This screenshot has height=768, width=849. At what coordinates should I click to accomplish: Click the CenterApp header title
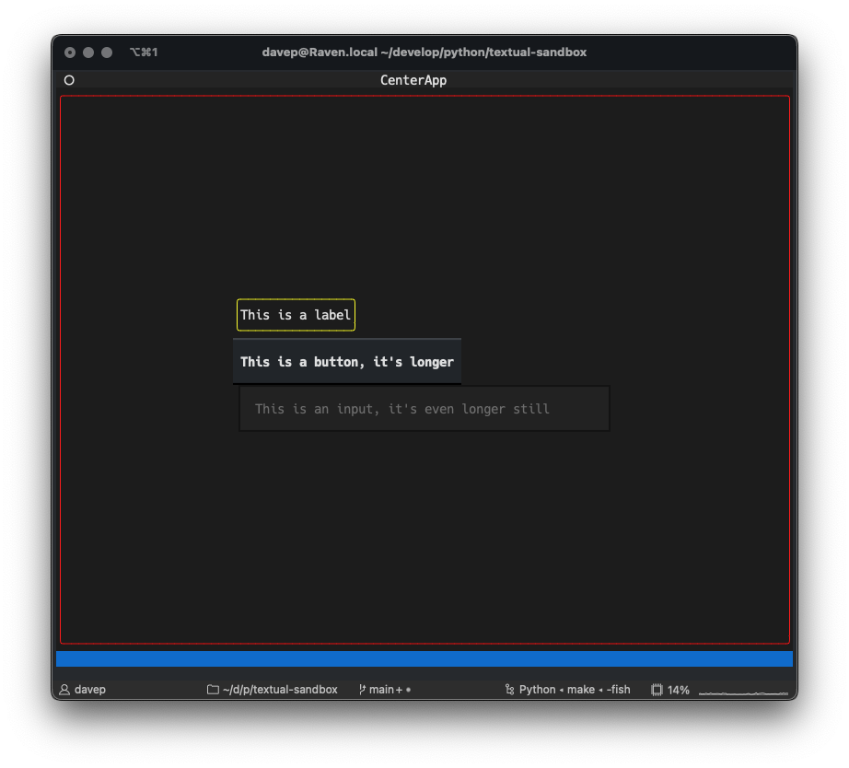413,80
